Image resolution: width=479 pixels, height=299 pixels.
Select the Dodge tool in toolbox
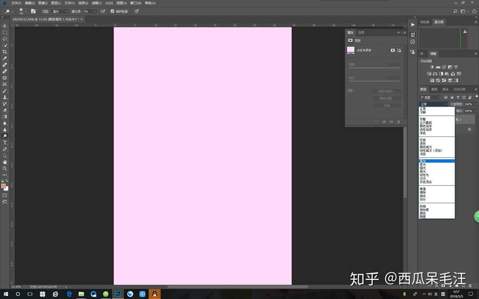point(5,136)
